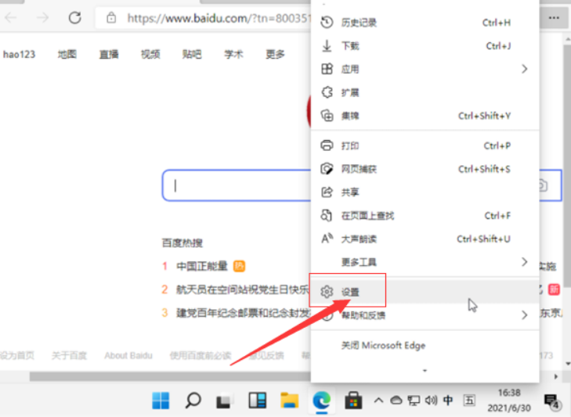Image resolution: width=571 pixels, height=417 pixels.
Task: Select the 扩展 menu entry
Action: [425, 92]
